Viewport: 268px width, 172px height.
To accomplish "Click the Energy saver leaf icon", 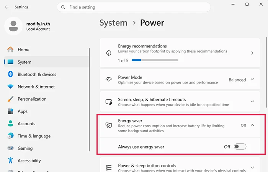I will click(x=109, y=125).
